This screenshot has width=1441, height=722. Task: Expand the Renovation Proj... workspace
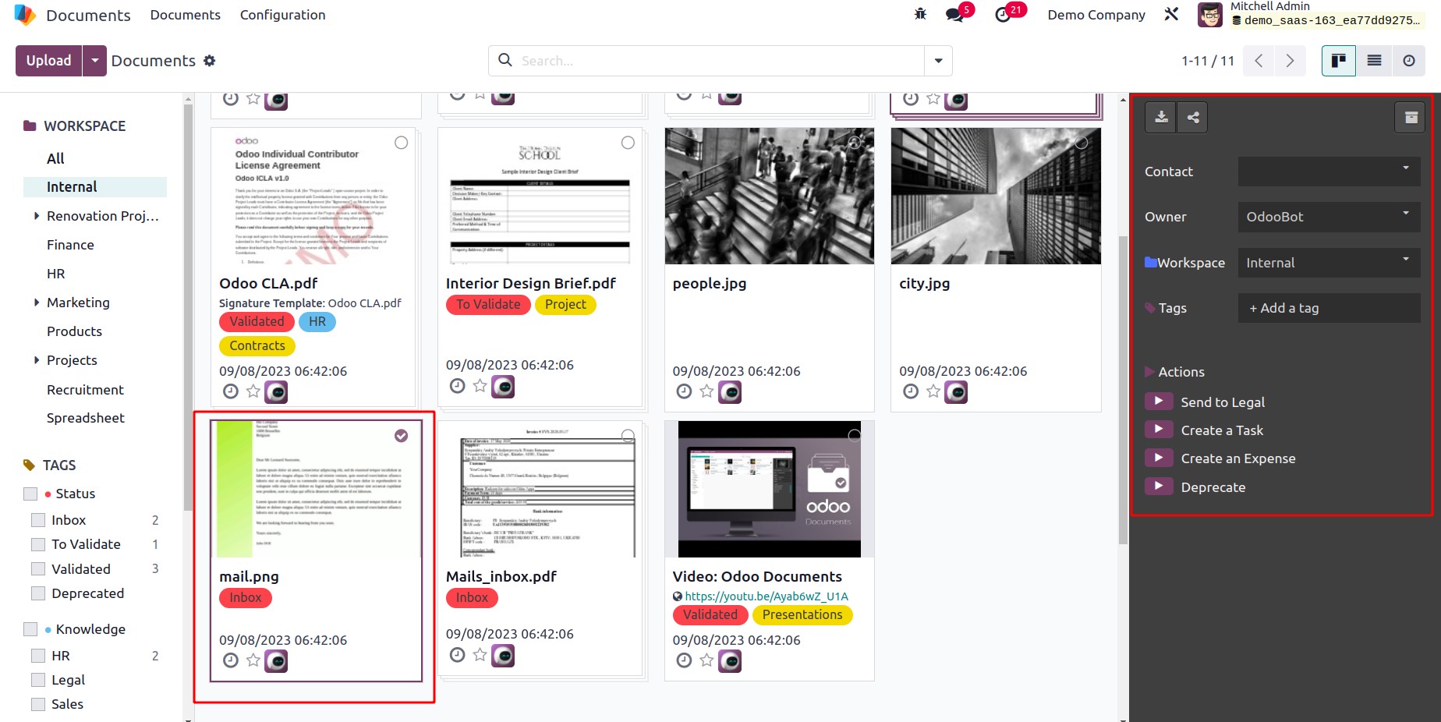[36, 216]
